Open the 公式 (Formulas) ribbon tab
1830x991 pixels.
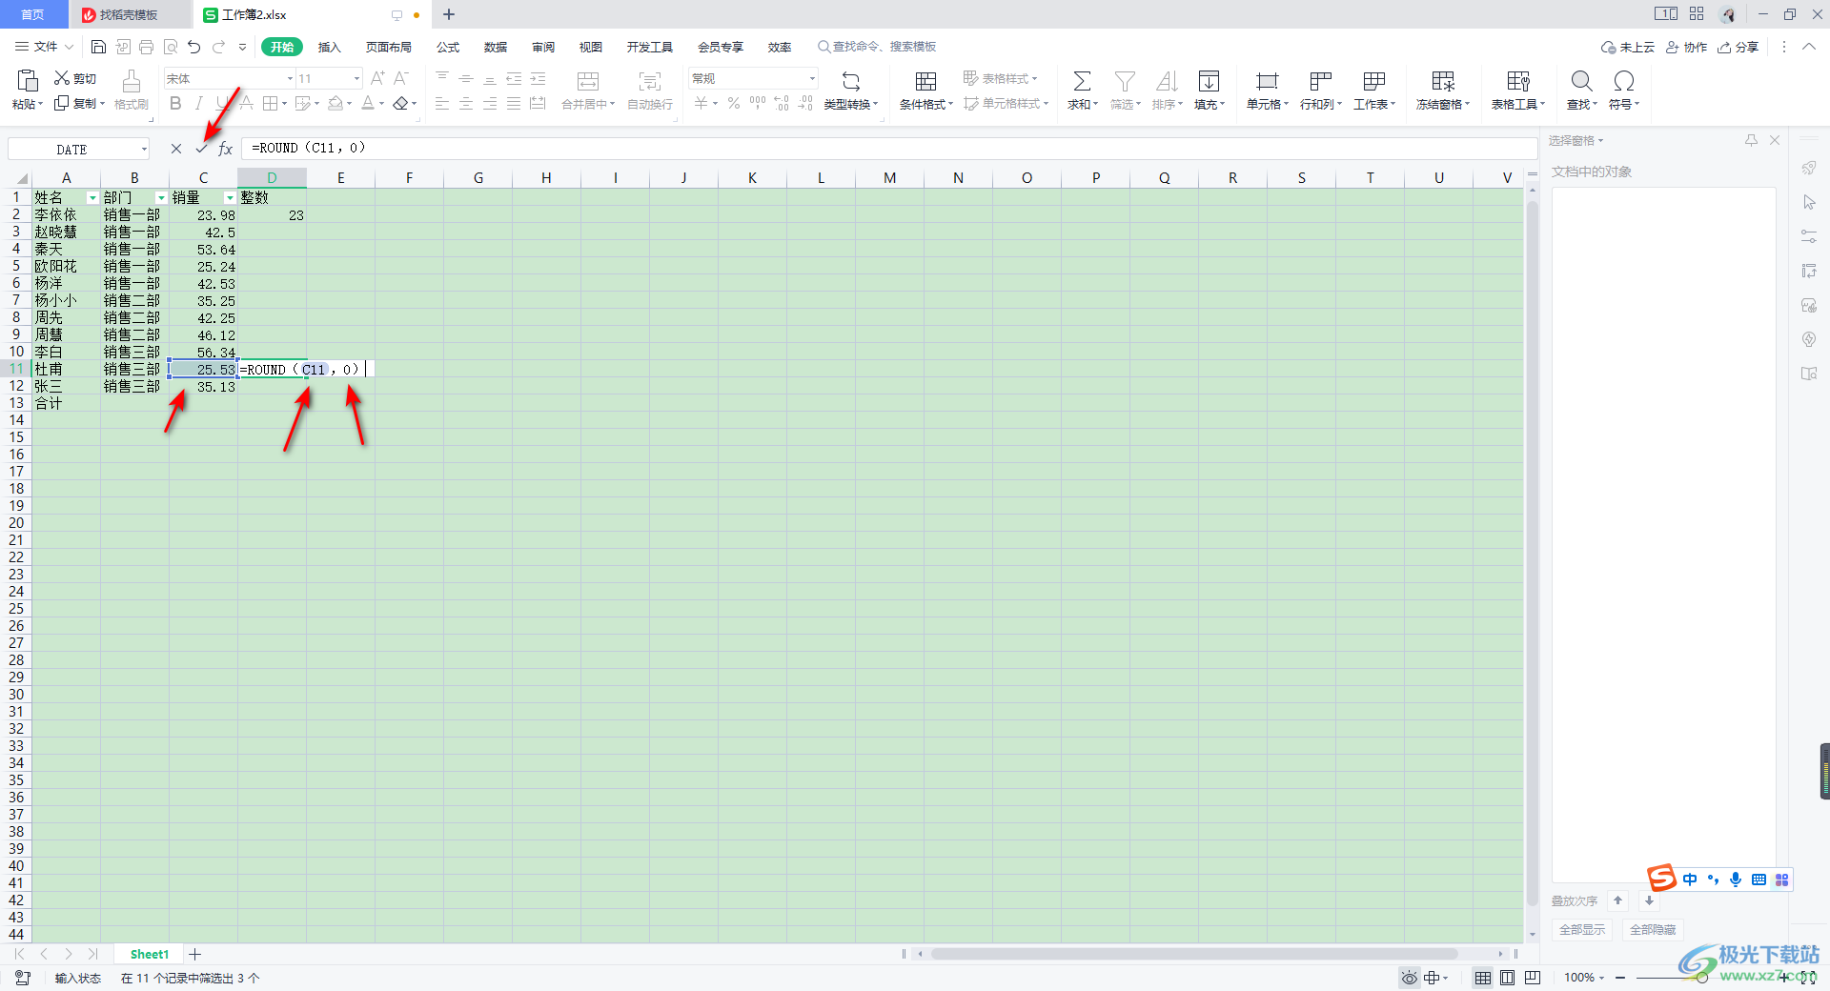pyautogui.click(x=448, y=47)
